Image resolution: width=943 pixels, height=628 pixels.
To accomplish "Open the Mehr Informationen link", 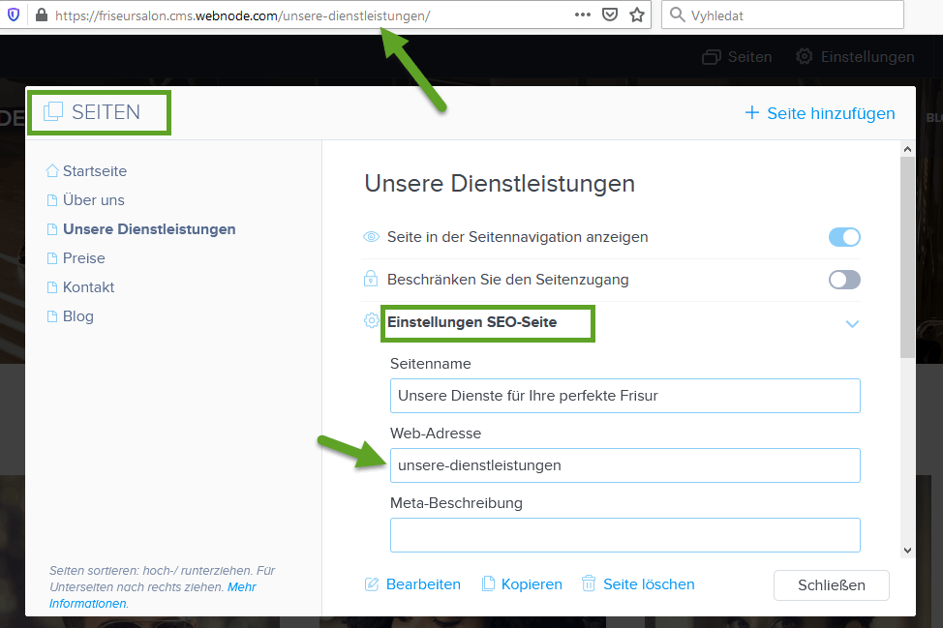I will tap(153, 595).
